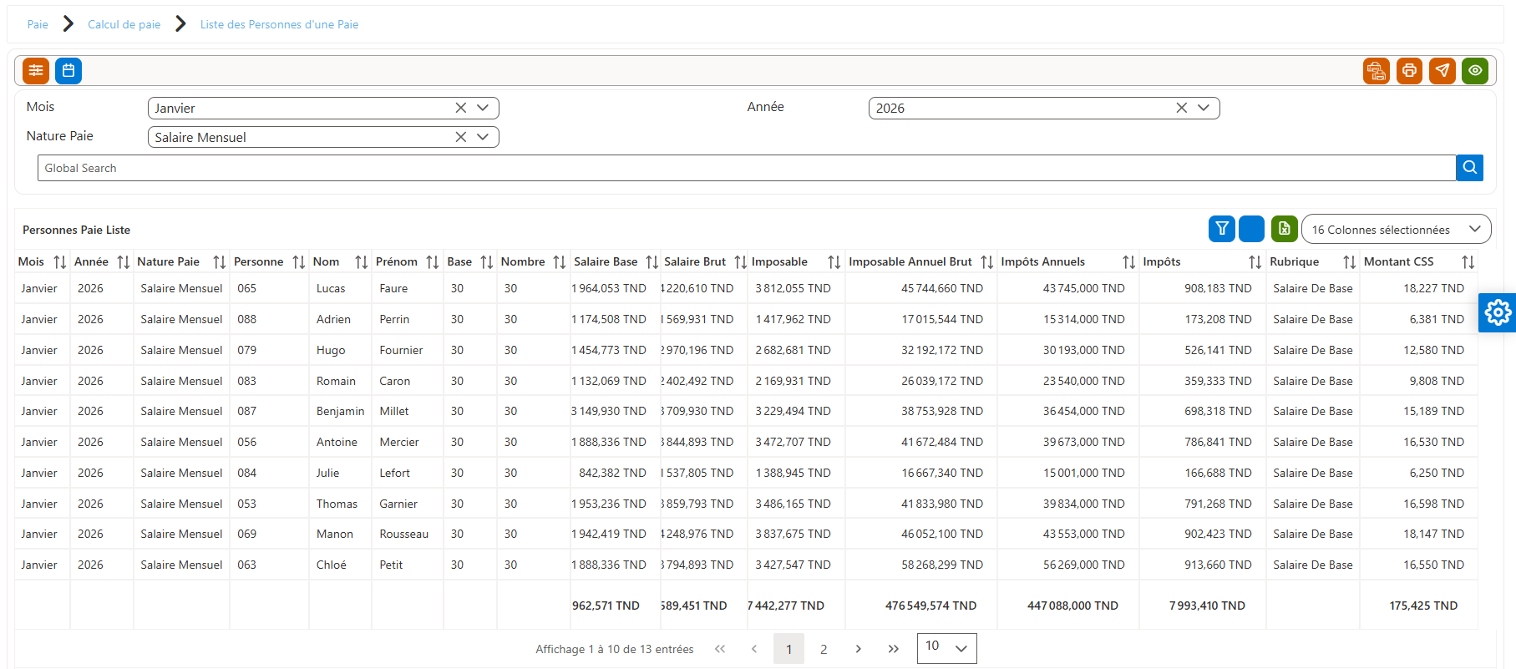Click the blue magnifier search button
The width and height of the screenshot is (1516, 669).
point(1470,168)
